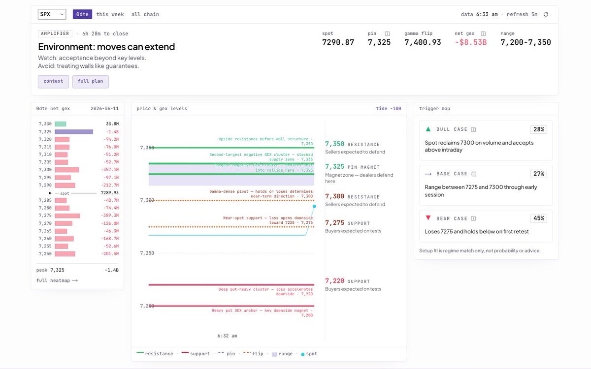Click the refresh icon beside refresh 5m
This screenshot has width=591, height=369.
pyautogui.click(x=546, y=14)
